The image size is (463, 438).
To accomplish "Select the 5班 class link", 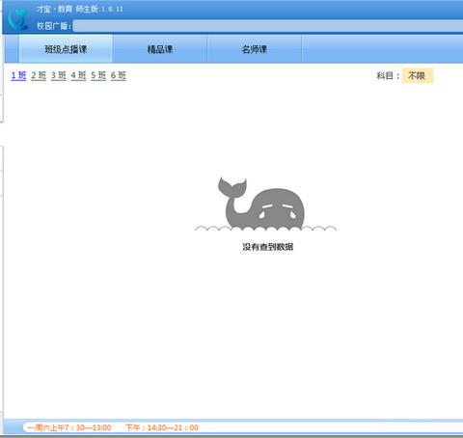I will 98,75.
